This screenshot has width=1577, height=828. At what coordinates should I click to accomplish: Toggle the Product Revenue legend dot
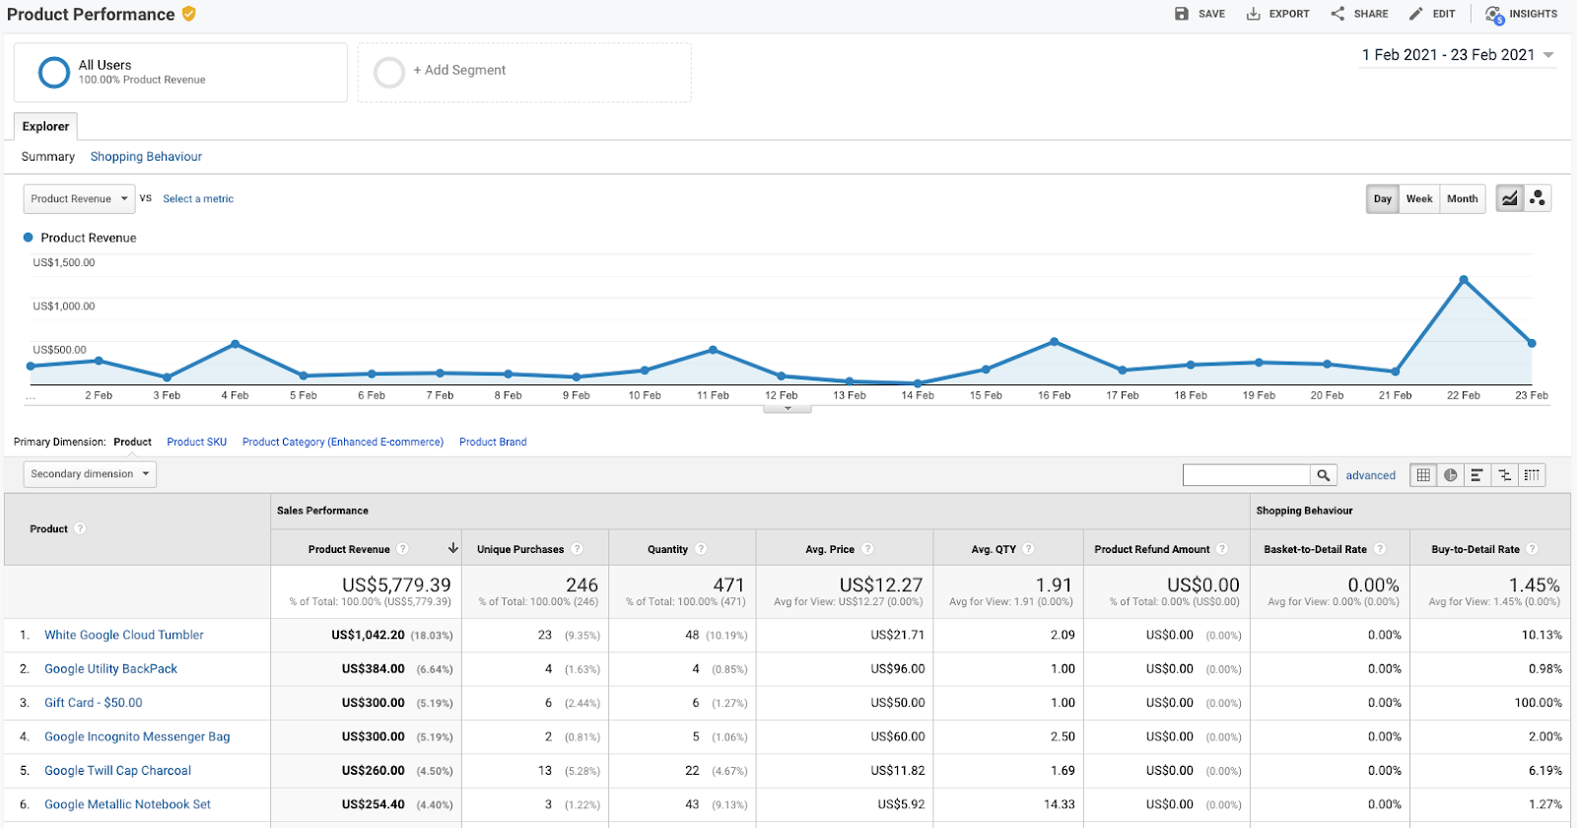29,238
